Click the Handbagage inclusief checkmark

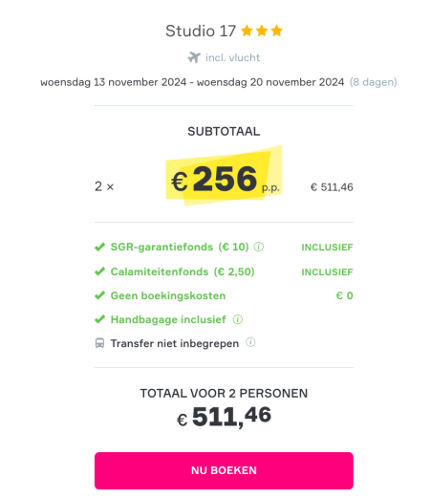[99, 319]
